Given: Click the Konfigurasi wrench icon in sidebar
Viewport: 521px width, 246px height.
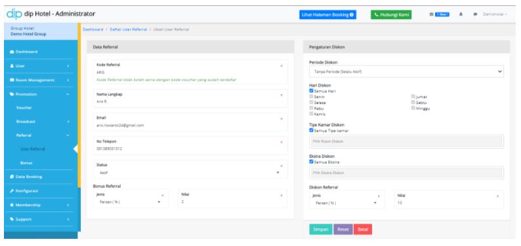Looking at the screenshot, I should [12, 191].
